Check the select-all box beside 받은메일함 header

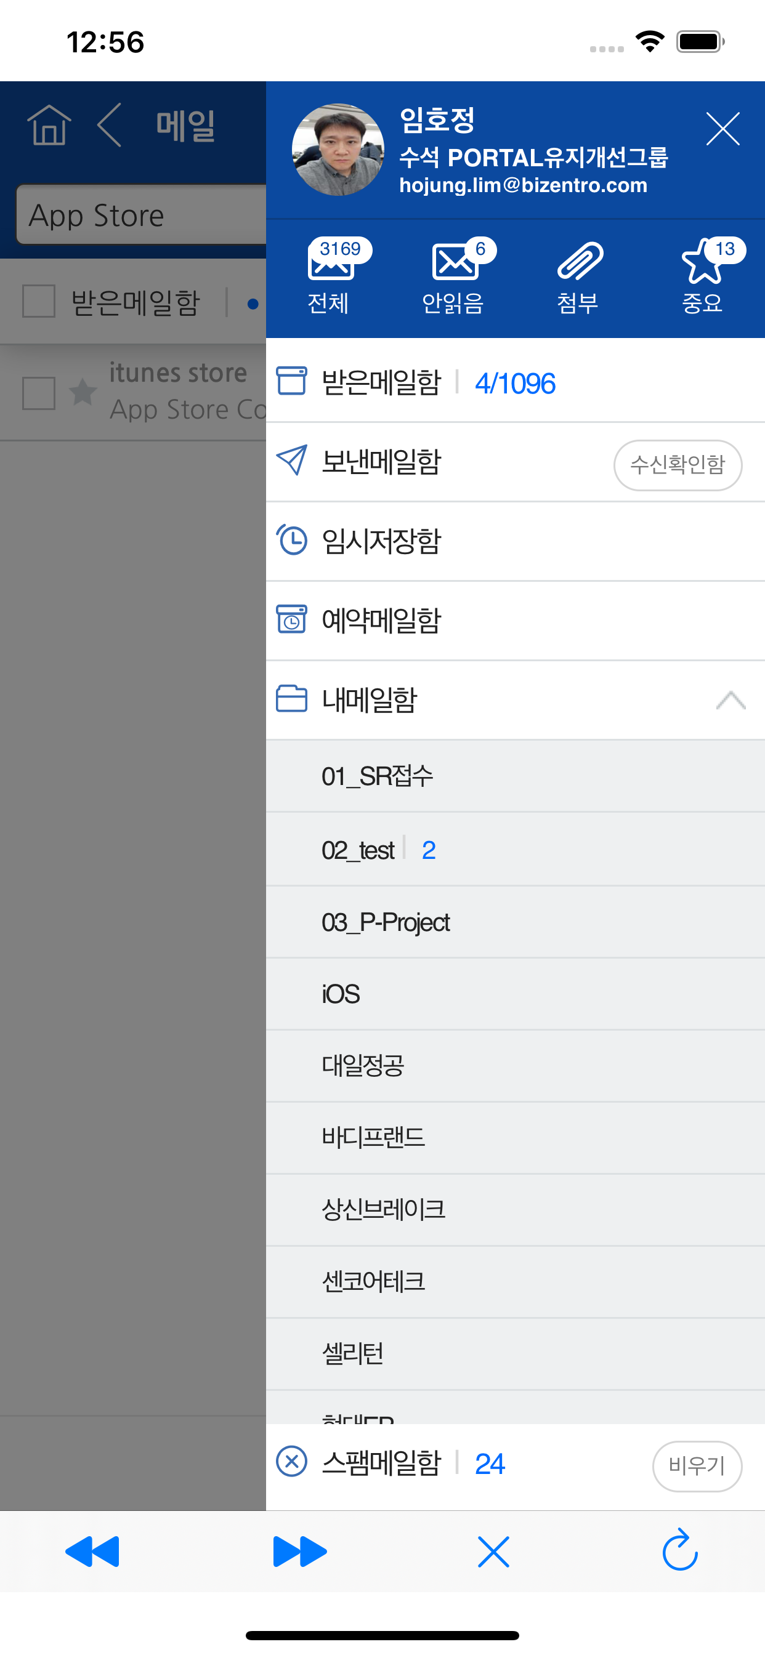coord(39,301)
